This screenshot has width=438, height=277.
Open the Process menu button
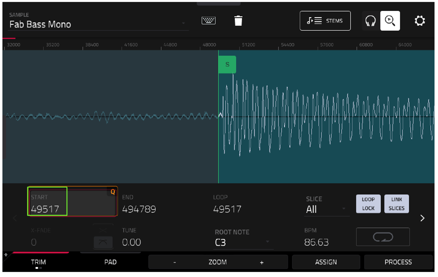pos(398,262)
